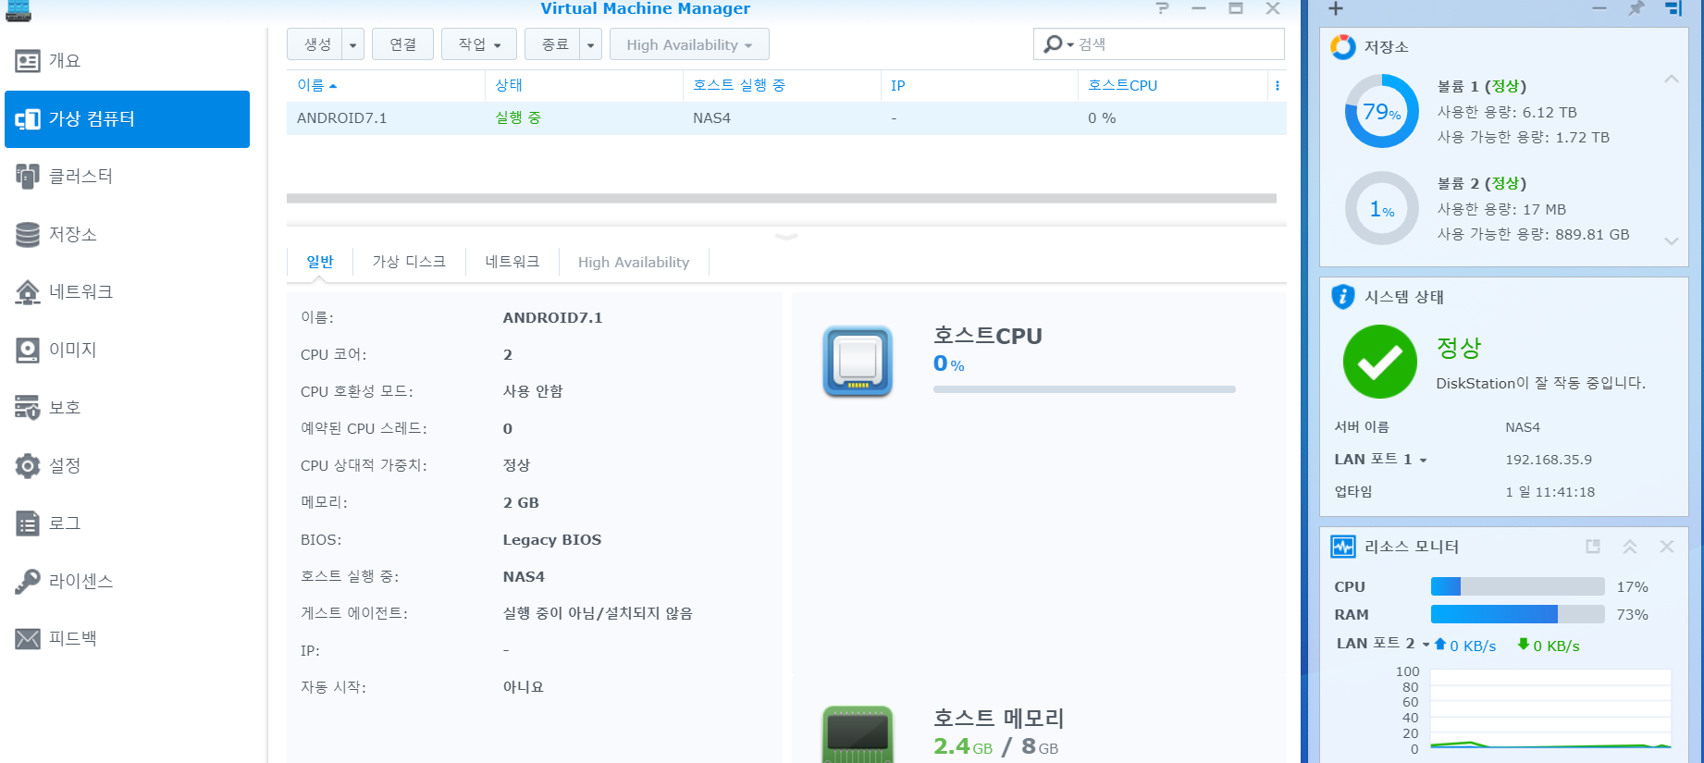1704x763 pixels.
Task: Click the green 정상 checkmark status icon
Action: point(1379,362)
